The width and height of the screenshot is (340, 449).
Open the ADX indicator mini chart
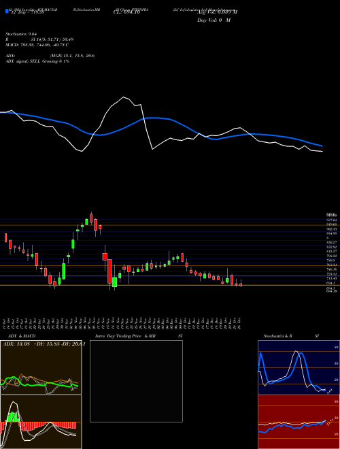[41, 367]
